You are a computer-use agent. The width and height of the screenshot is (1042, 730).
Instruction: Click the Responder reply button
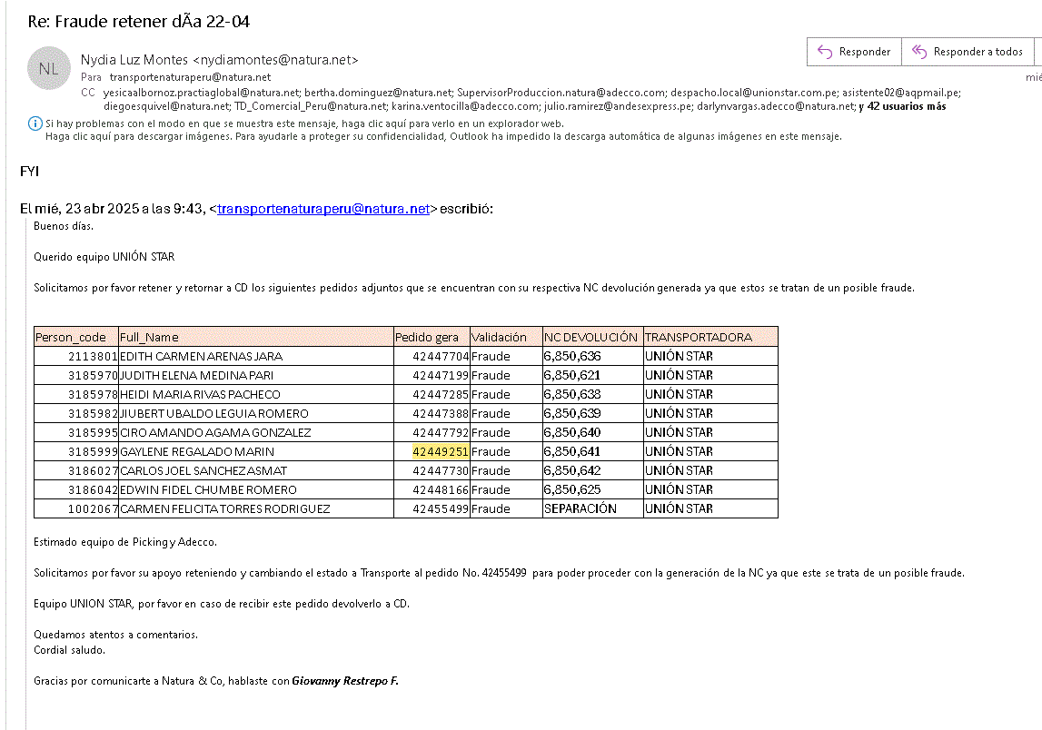(x=854, y=52)
